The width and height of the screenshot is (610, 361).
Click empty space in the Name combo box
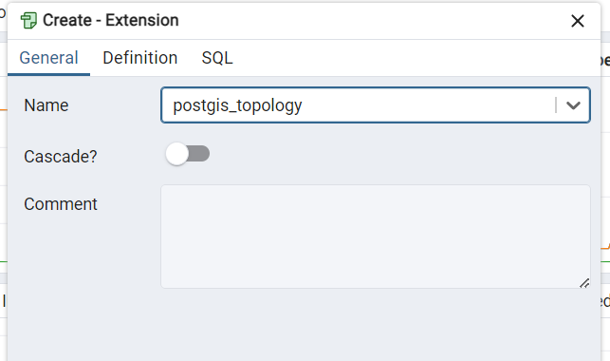[428, 105]
